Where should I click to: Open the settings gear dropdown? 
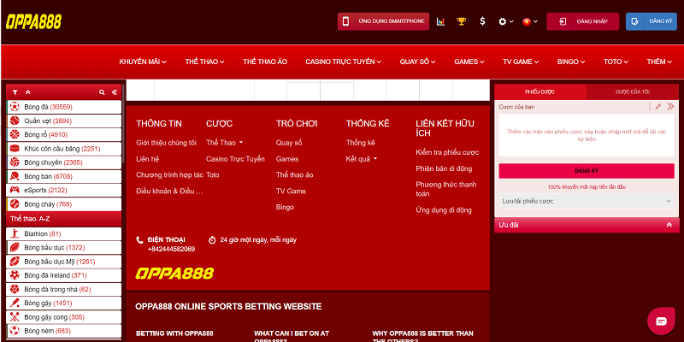[x=506, y=21]
